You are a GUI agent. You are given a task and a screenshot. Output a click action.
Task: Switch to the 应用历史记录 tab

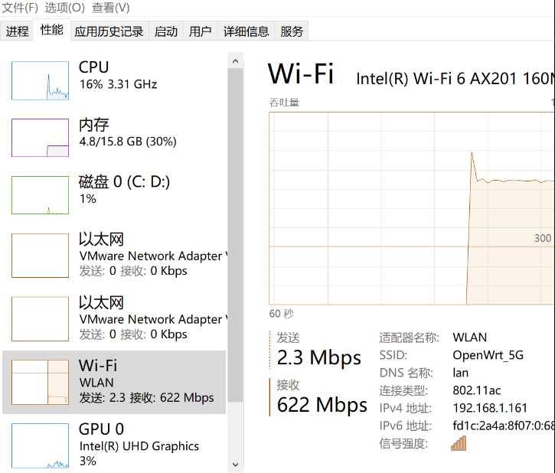tap(109, 31)
